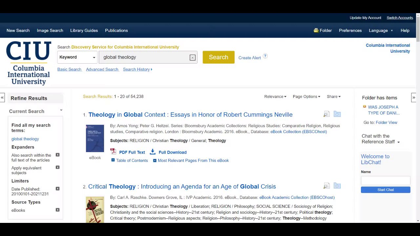Collapse the left panel with double-arrow icon
The width and height of the screenshot is (420, 236).
pos(2,98)
